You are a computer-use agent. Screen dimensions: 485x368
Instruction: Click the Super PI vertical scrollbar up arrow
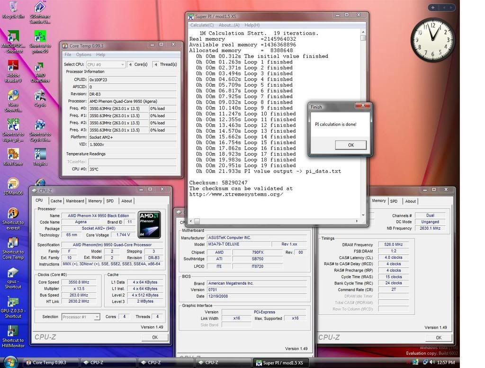[363, 32]
